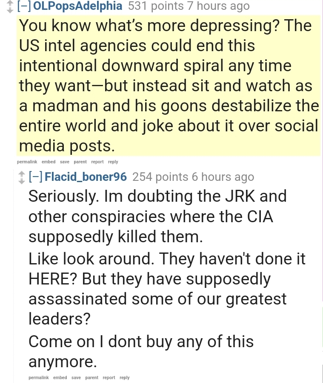Report OLPopsAdelphia's comment

(97, 162)
